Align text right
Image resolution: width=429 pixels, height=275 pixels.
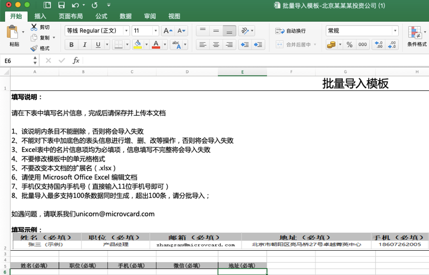229,44
